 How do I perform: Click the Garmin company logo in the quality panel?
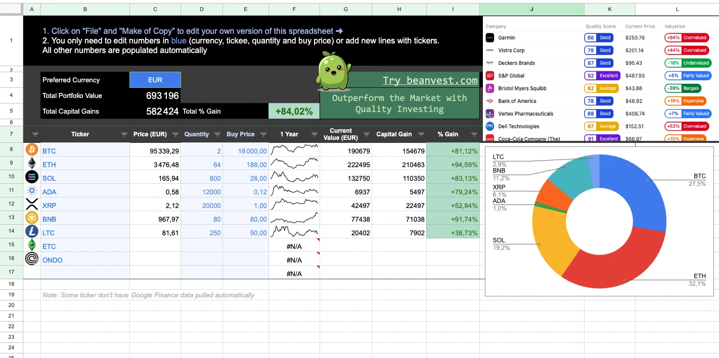coord(489,37)
